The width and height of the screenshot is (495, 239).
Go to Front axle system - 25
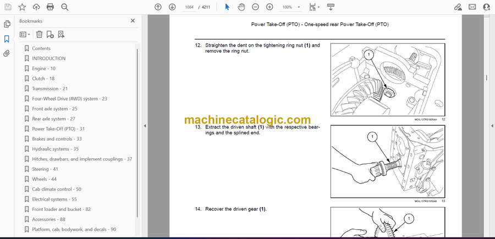[54, 109]
